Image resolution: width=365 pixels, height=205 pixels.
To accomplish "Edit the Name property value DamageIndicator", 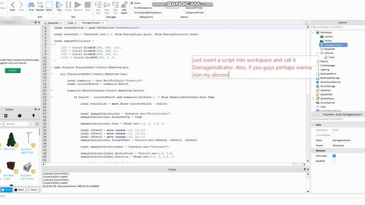I will [x=342, y=141].
